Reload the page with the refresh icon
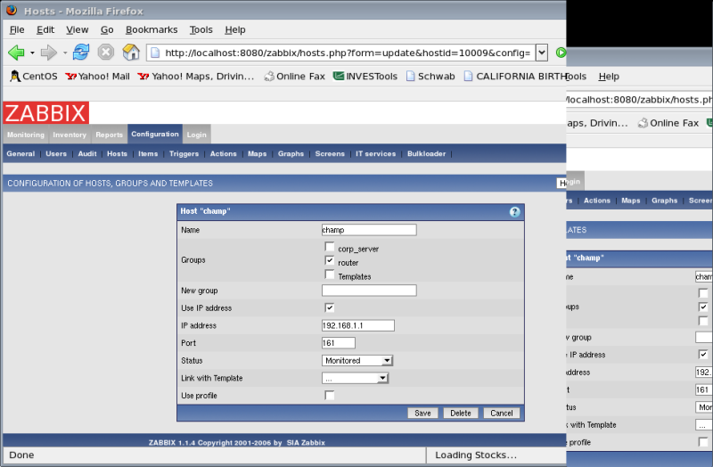The image size is (713, 467). (81, 53)
